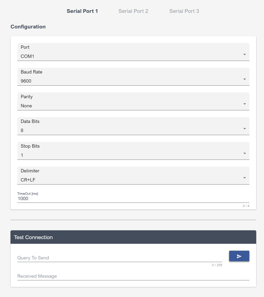Open the Baud Rate dropdown arrow

point(245,79)
